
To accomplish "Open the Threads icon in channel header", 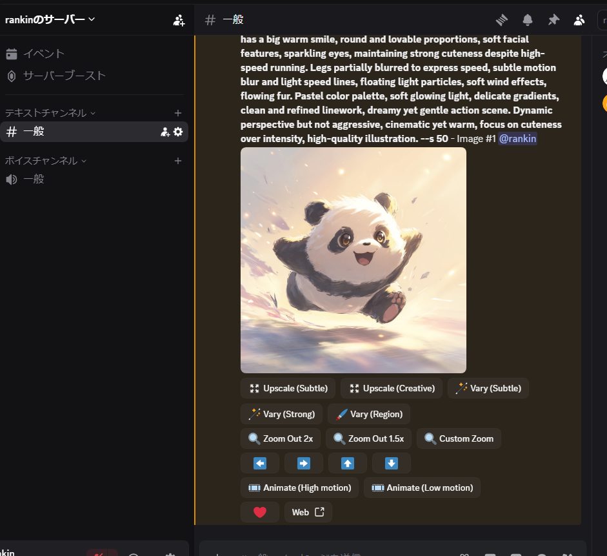I will coord(502,20).
